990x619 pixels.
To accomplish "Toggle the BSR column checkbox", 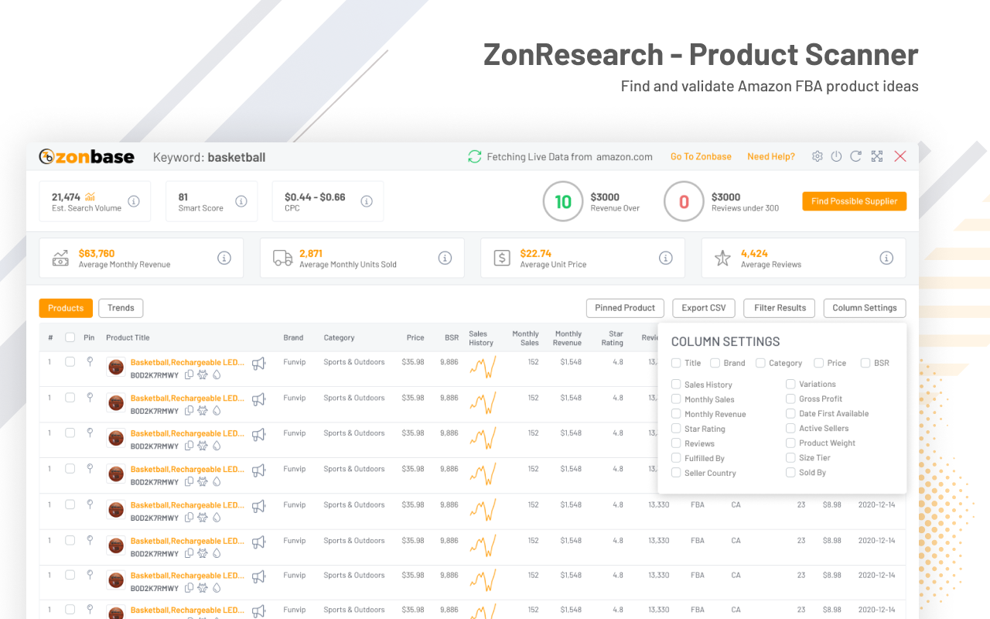I will coord(865,363).
